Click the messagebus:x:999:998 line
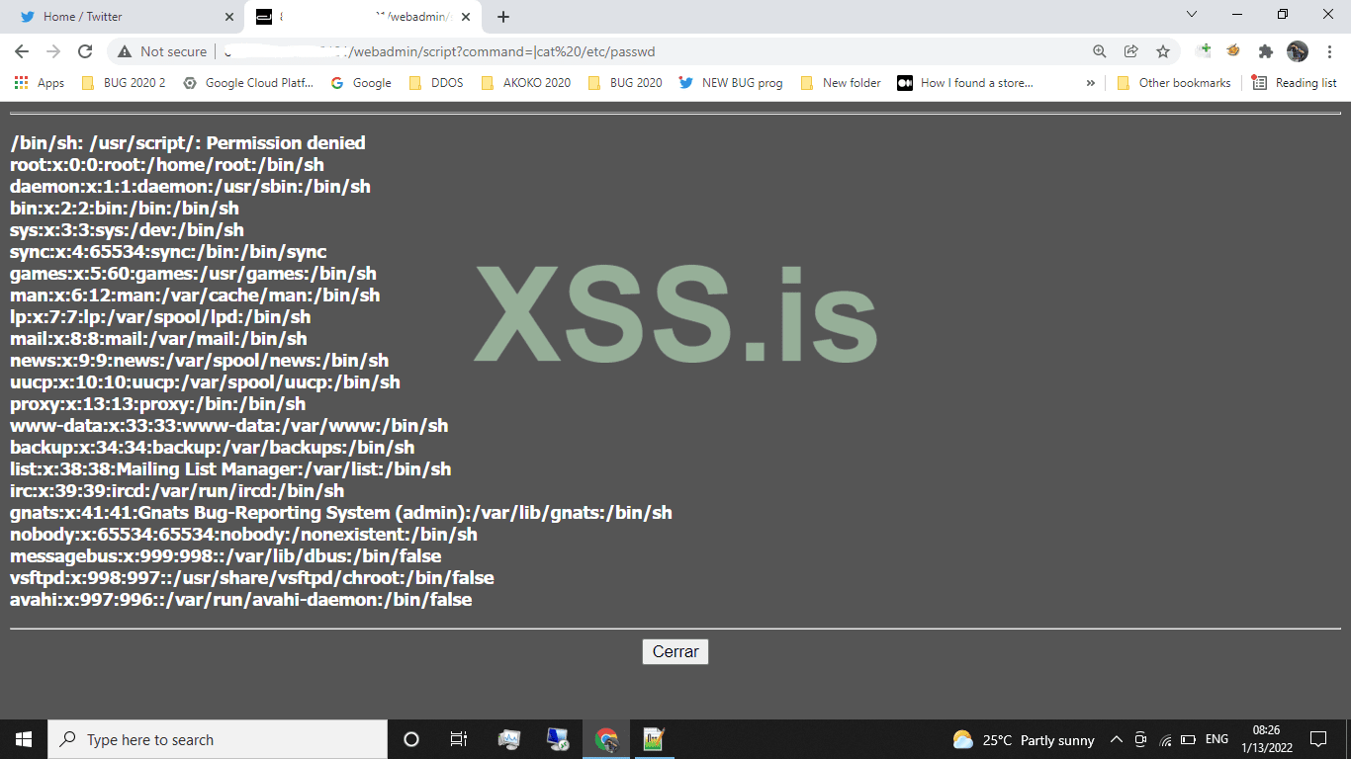Viewport: 1351px width, 759px height. pyautogui.click(x=225, y=556)
